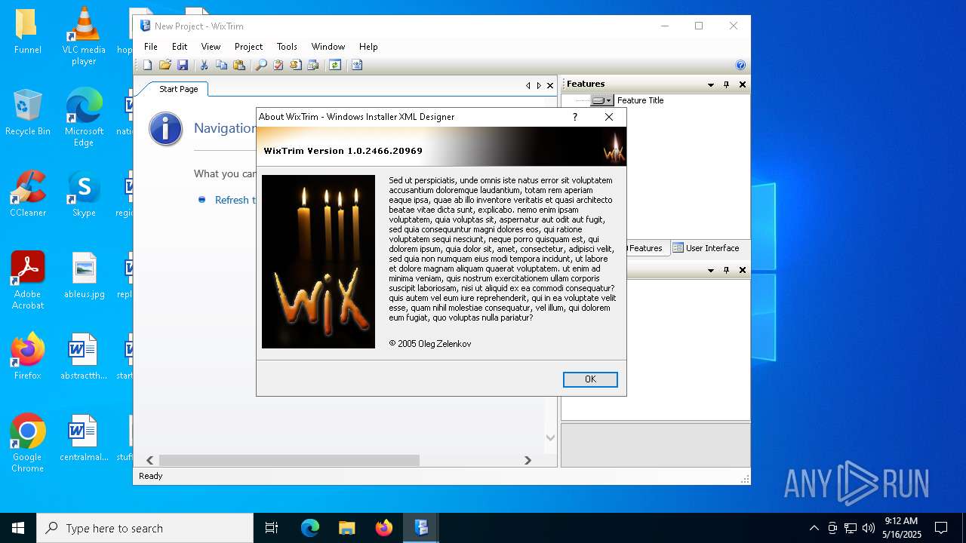
Task: Click the window layout toolbar icon
Action: click(313, 66)
